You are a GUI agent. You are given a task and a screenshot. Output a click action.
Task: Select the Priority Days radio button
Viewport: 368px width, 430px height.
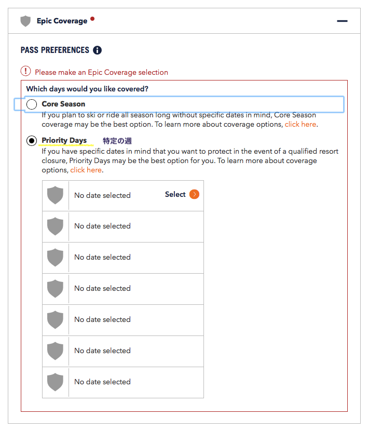[x=32, y=141]
